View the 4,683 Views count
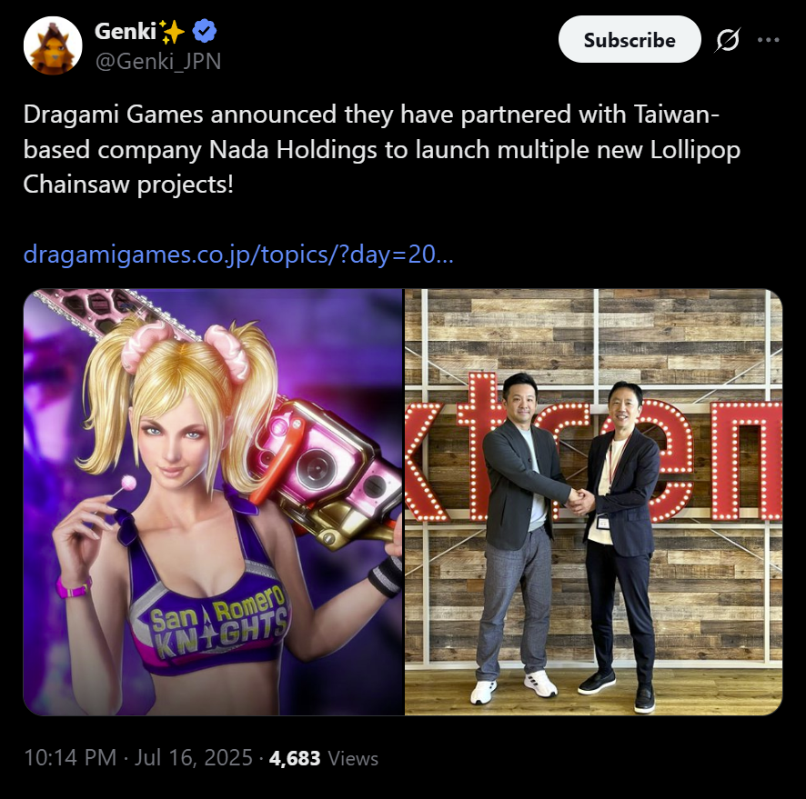This screenshot has width=806, height=799. [x=324, y=758]
